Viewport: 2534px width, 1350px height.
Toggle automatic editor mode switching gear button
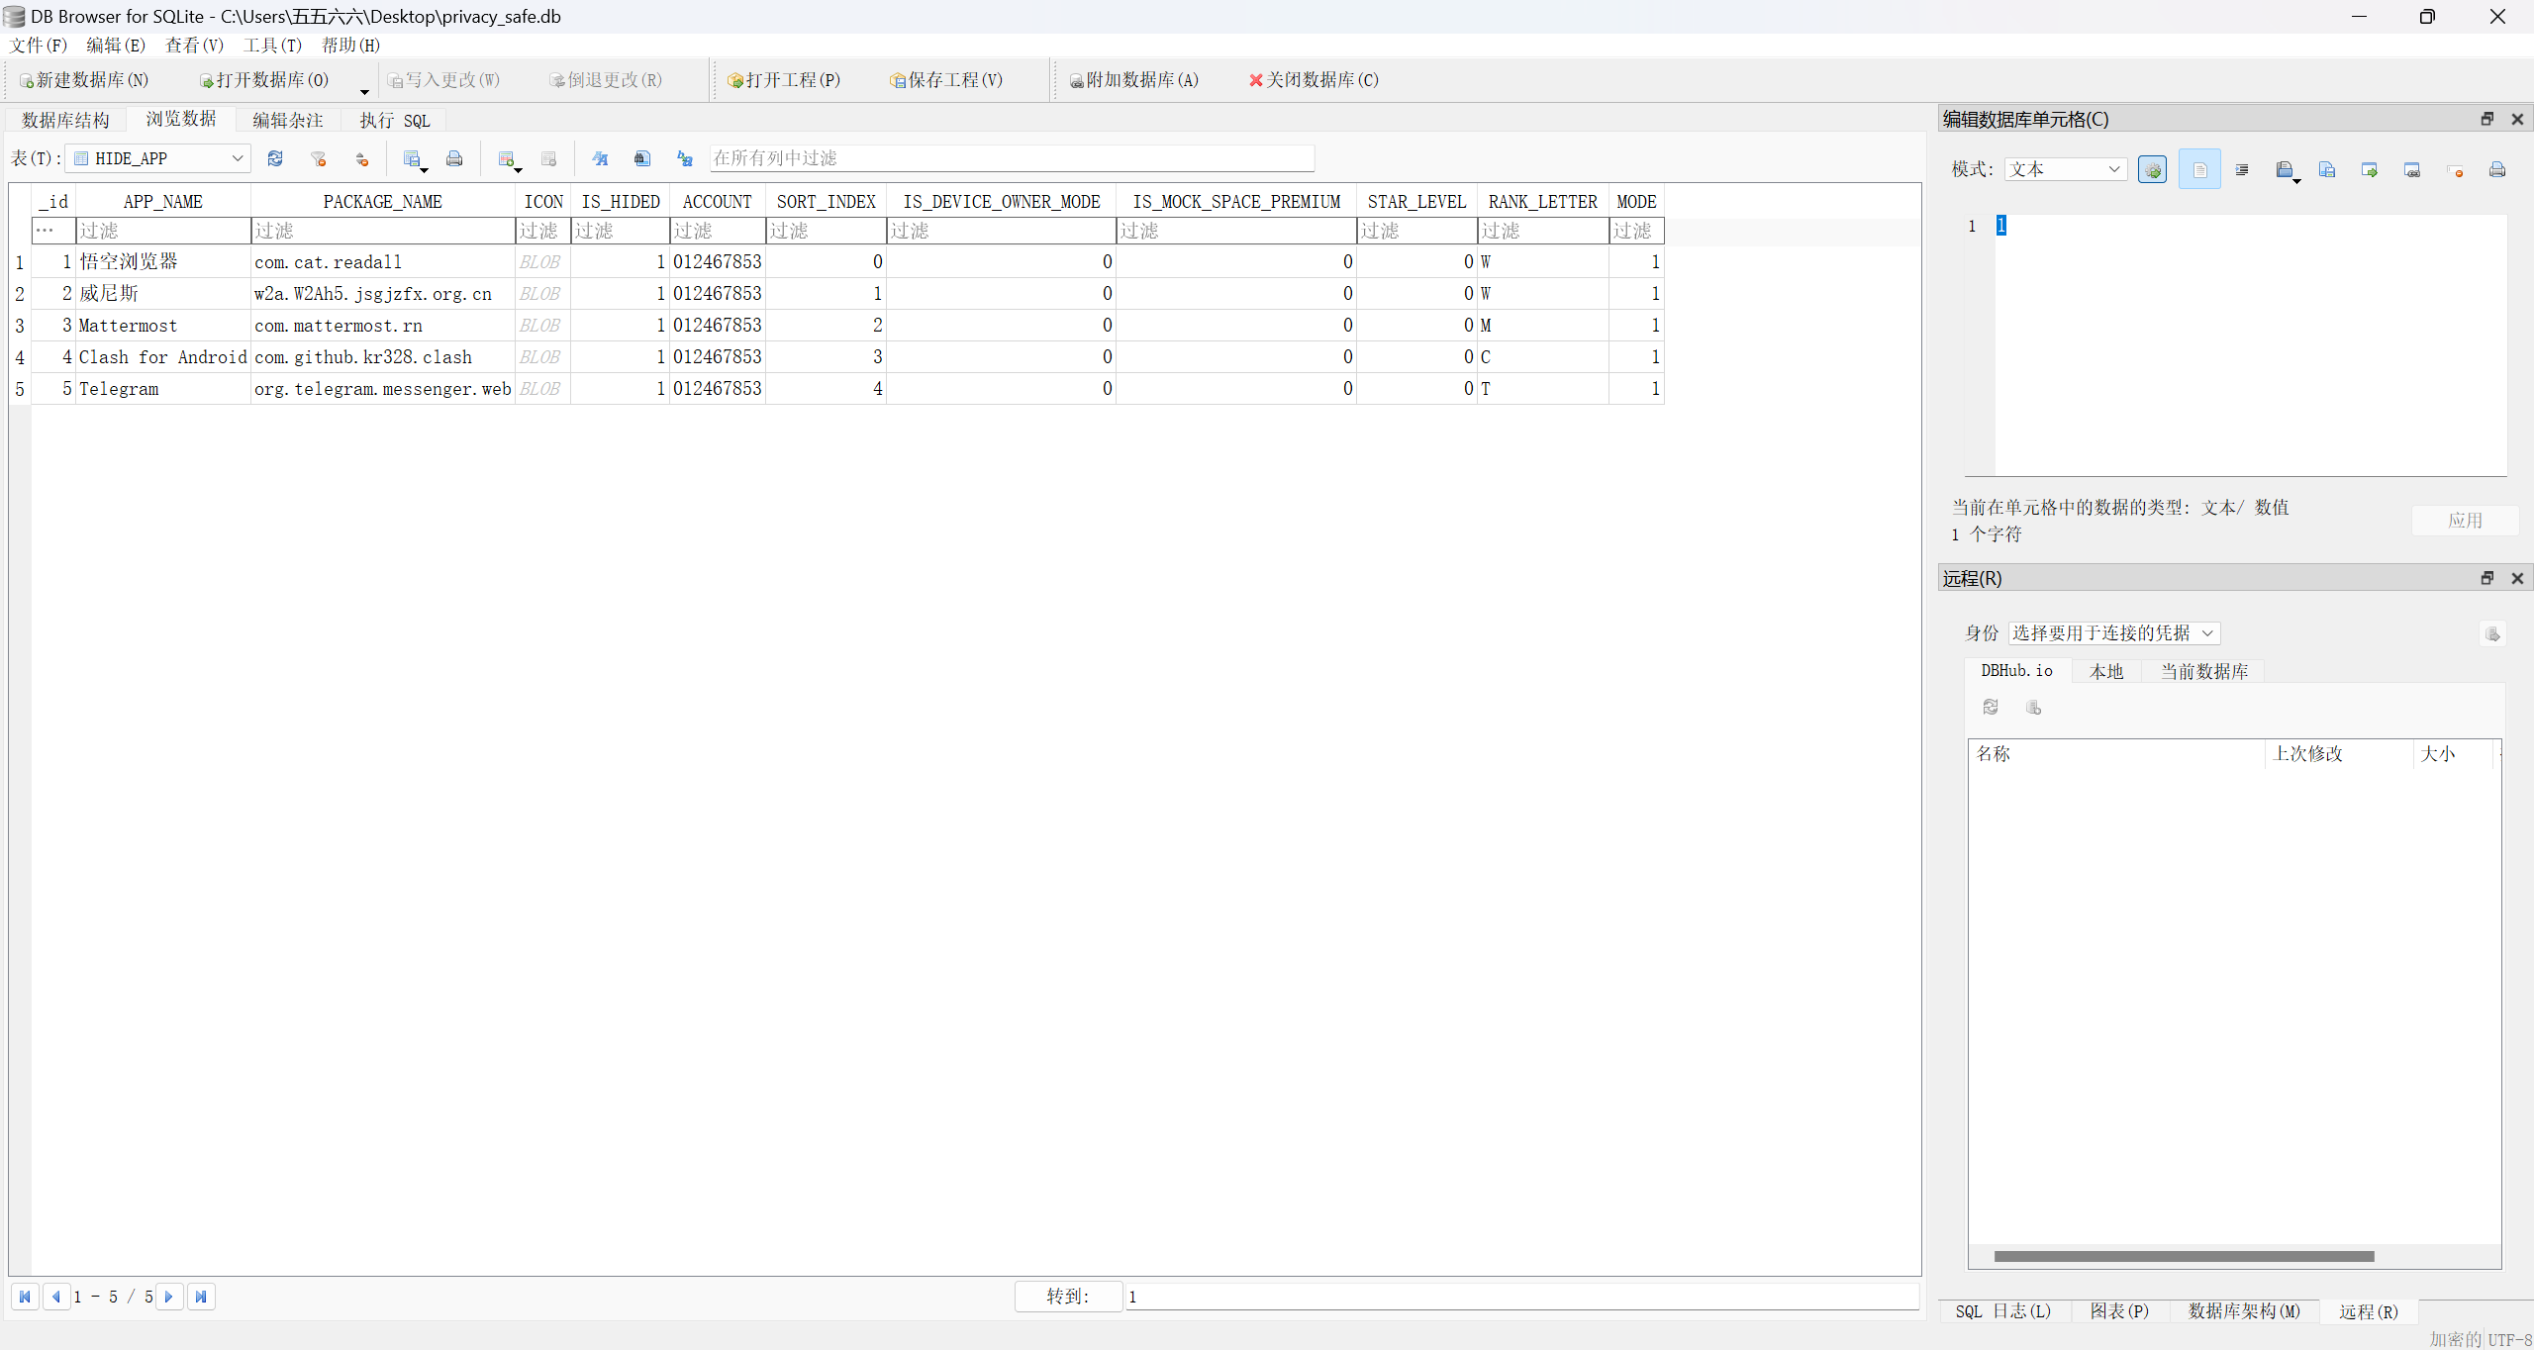[2152, 170]
